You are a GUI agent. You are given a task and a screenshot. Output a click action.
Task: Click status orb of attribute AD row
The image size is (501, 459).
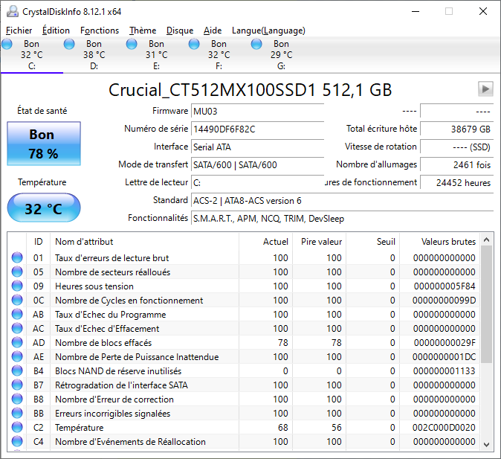(x=17, y=342)
